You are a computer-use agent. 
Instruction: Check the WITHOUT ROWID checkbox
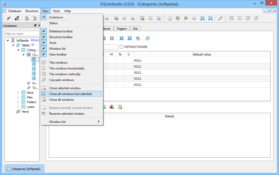click(122, 47)
